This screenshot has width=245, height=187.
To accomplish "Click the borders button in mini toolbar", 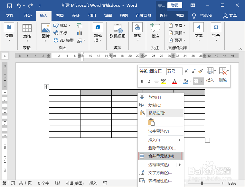I will coord(196,81).
